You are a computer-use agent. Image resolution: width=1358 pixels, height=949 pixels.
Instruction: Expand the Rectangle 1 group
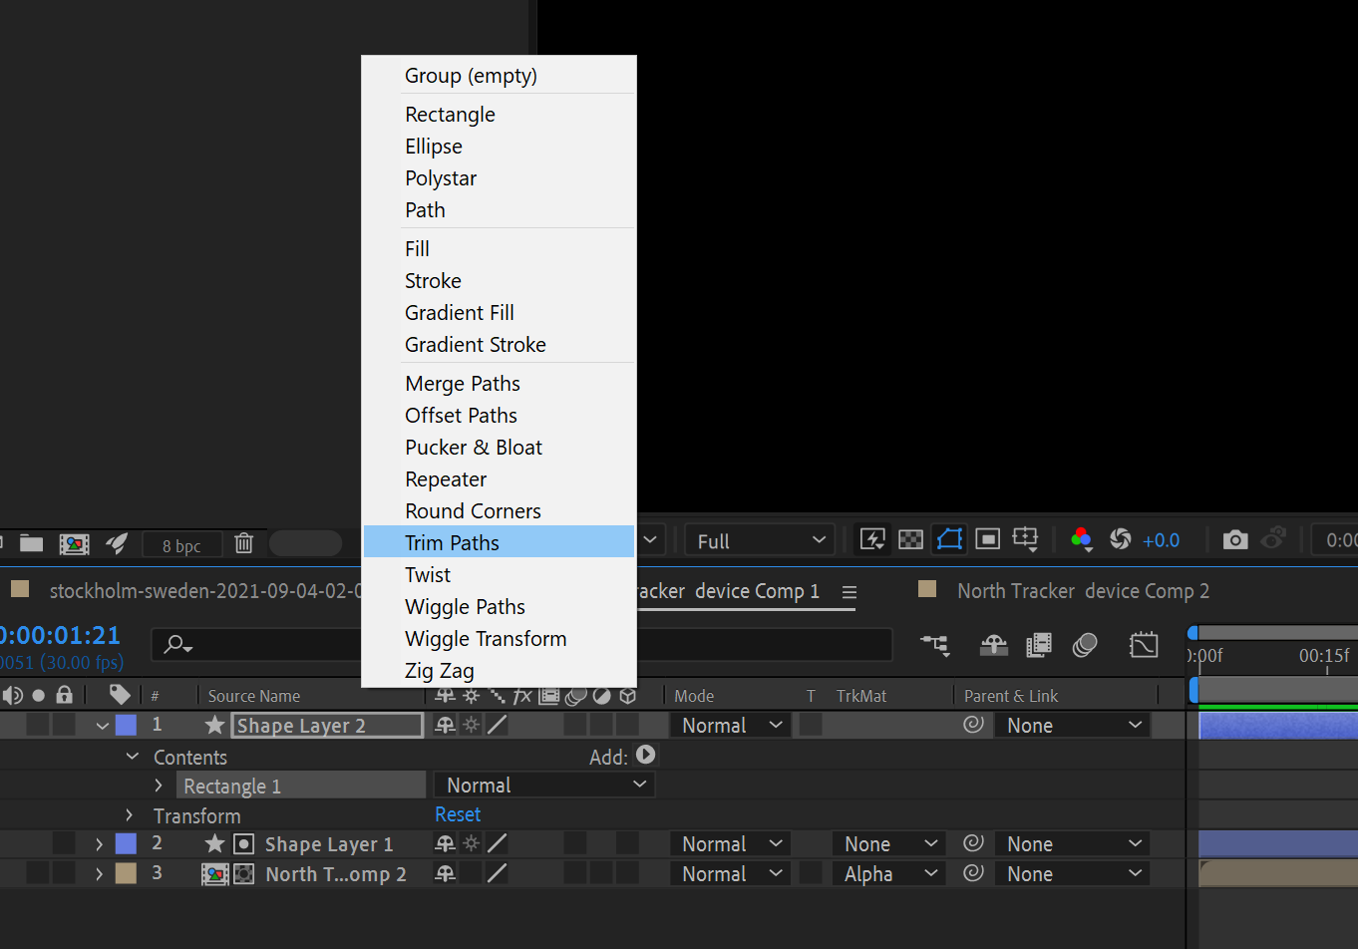(158, 786)
